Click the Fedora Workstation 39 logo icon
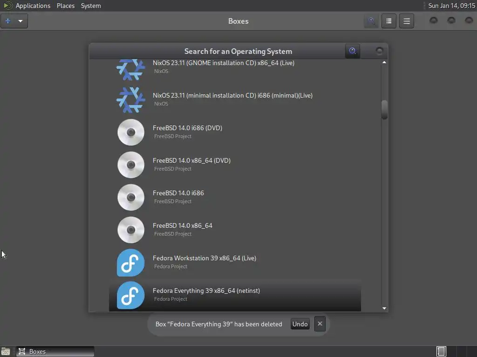Screen dimensions: 477x357 pos(131,263)
